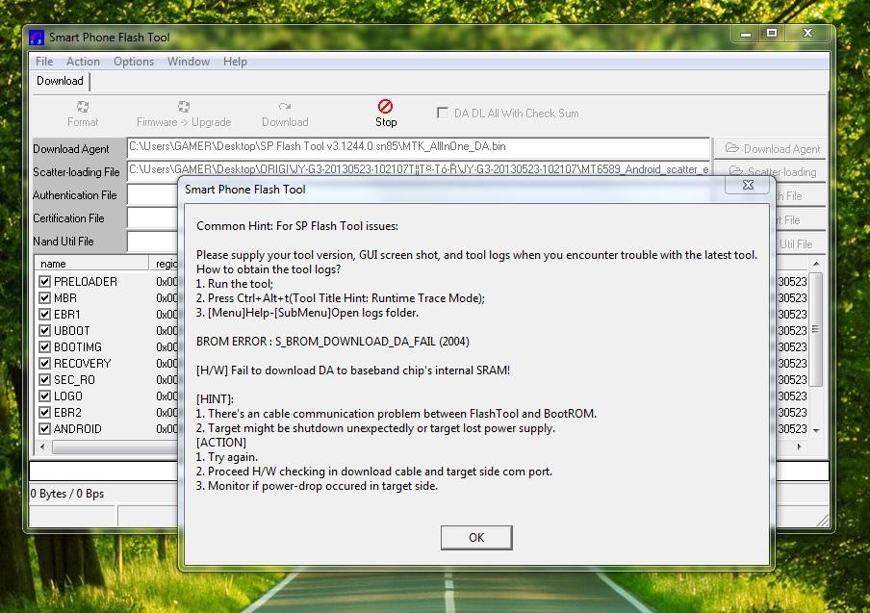Viewport: 870px width, 613px height.
Task: Uncheck the EBR2 partition checkbox
Action: coord(45,413)
